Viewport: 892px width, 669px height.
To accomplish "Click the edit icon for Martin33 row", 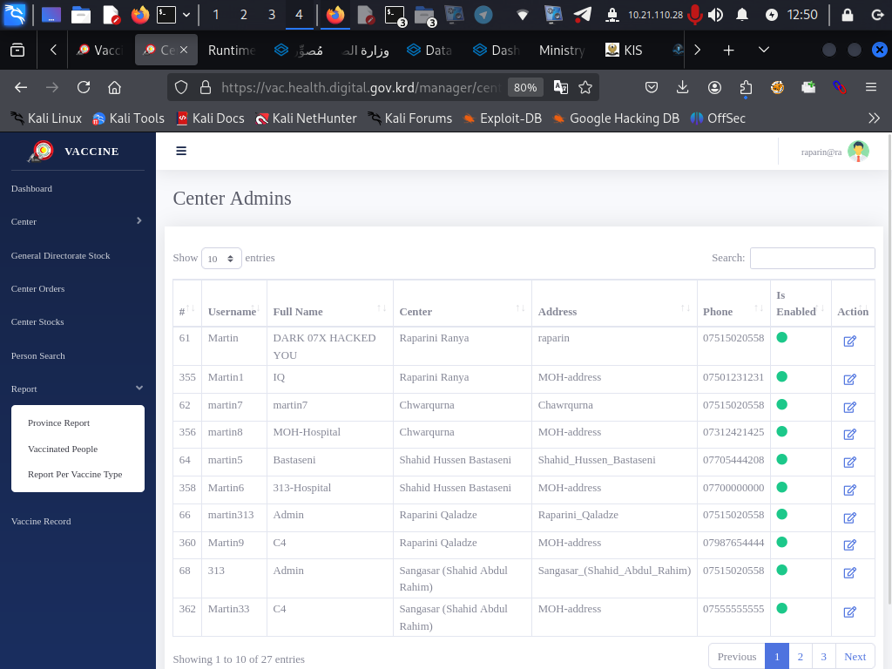I will [x=849, y=612].
